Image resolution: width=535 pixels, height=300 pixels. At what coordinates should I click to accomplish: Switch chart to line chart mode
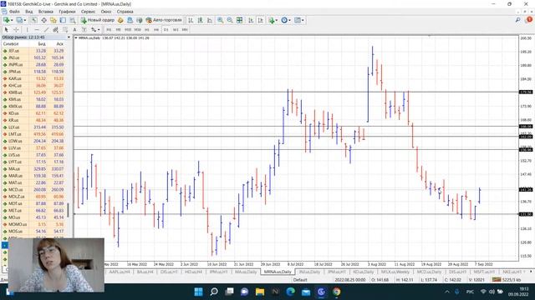point(210,20)
